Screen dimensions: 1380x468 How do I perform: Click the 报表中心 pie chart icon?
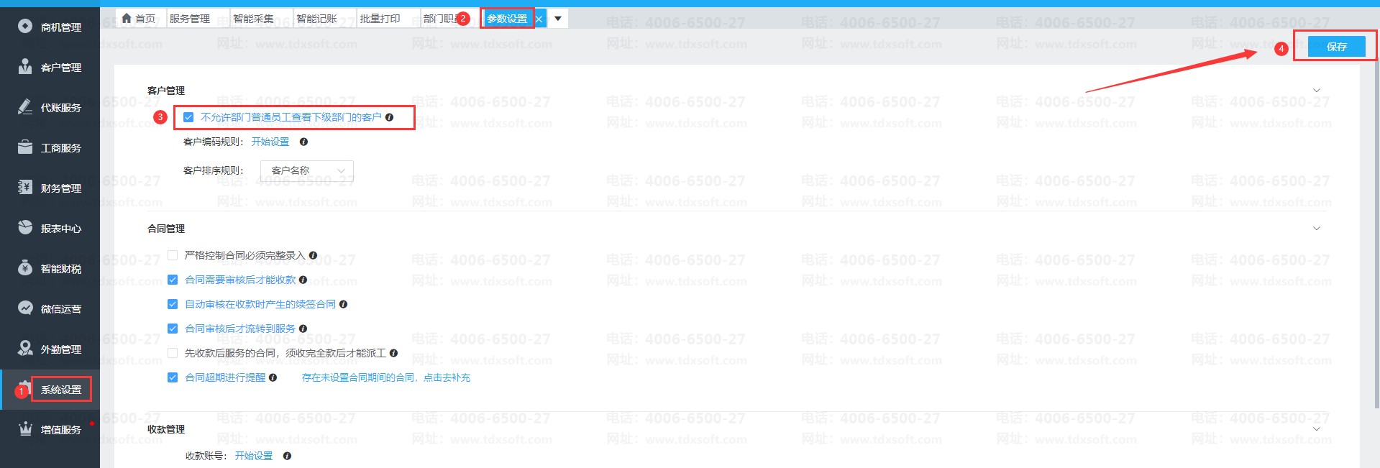point(25,228)
